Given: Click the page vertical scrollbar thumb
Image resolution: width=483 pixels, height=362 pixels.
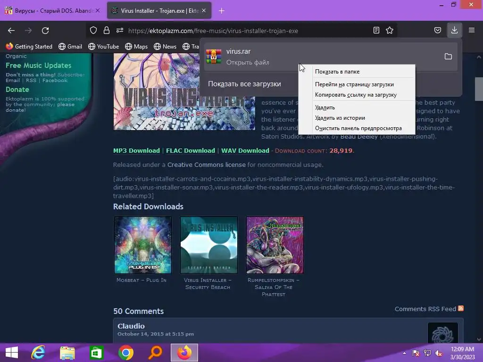Looking at the screenshot, I should coord(479,89).
